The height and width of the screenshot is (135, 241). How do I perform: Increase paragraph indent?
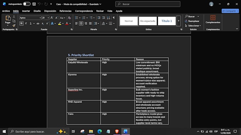click(x=103, y=18)
